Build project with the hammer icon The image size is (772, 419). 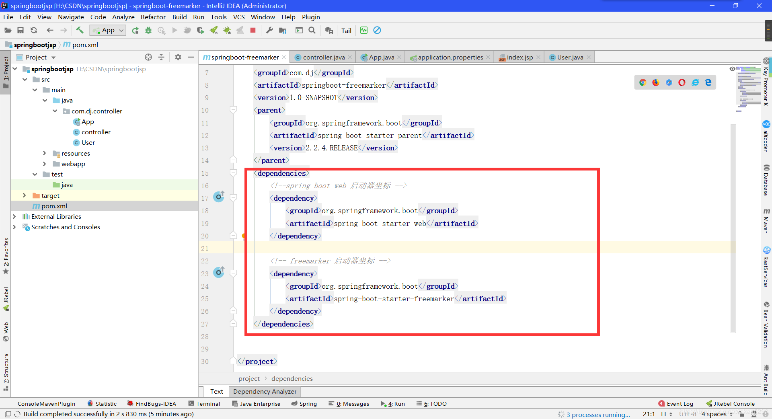tap(80, 30)
